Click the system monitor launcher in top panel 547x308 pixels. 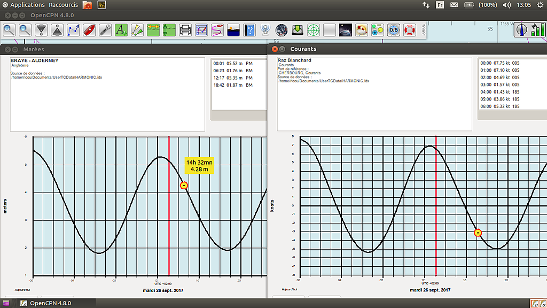pyautogui.click(x=101, y=5)
